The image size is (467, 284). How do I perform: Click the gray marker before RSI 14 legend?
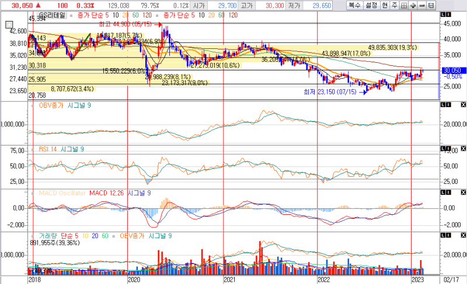pyautogui.click(x=33, y=150)
